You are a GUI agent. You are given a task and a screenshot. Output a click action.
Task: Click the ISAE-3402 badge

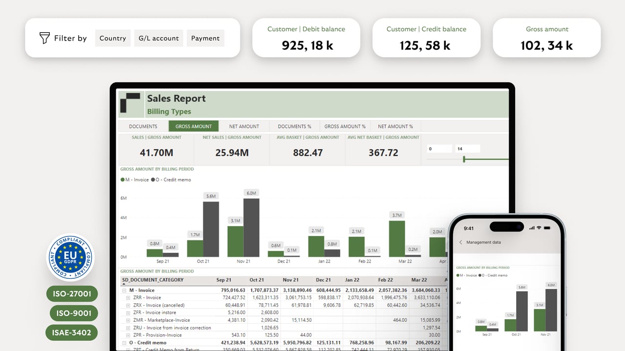[72, 332]
